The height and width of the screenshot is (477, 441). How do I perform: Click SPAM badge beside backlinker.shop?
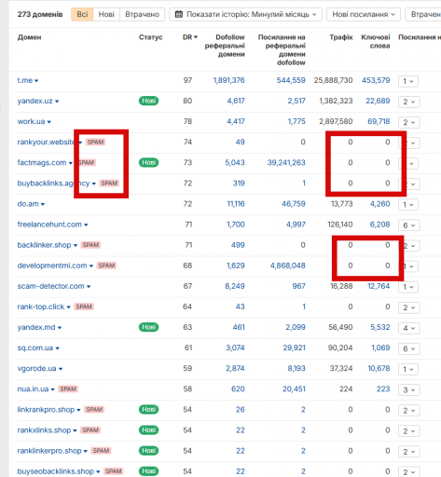click(x=90, y=245)
